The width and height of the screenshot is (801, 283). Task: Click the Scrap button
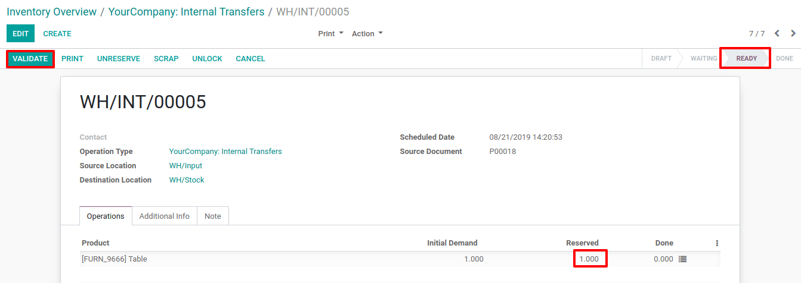pyautogui.click(x=166, y=59)
